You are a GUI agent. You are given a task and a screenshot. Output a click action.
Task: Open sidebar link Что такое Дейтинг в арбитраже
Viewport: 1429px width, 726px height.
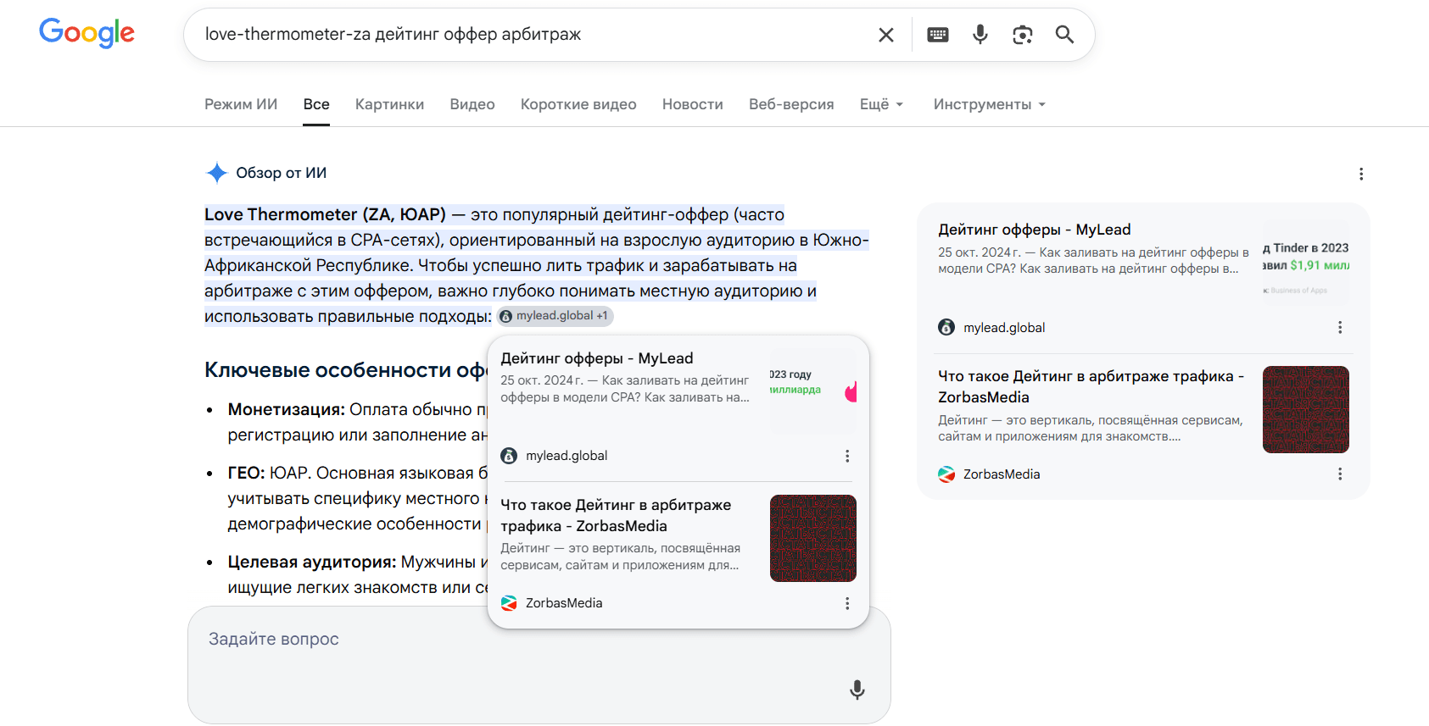pyautogui.click(x=1091, y=386)
